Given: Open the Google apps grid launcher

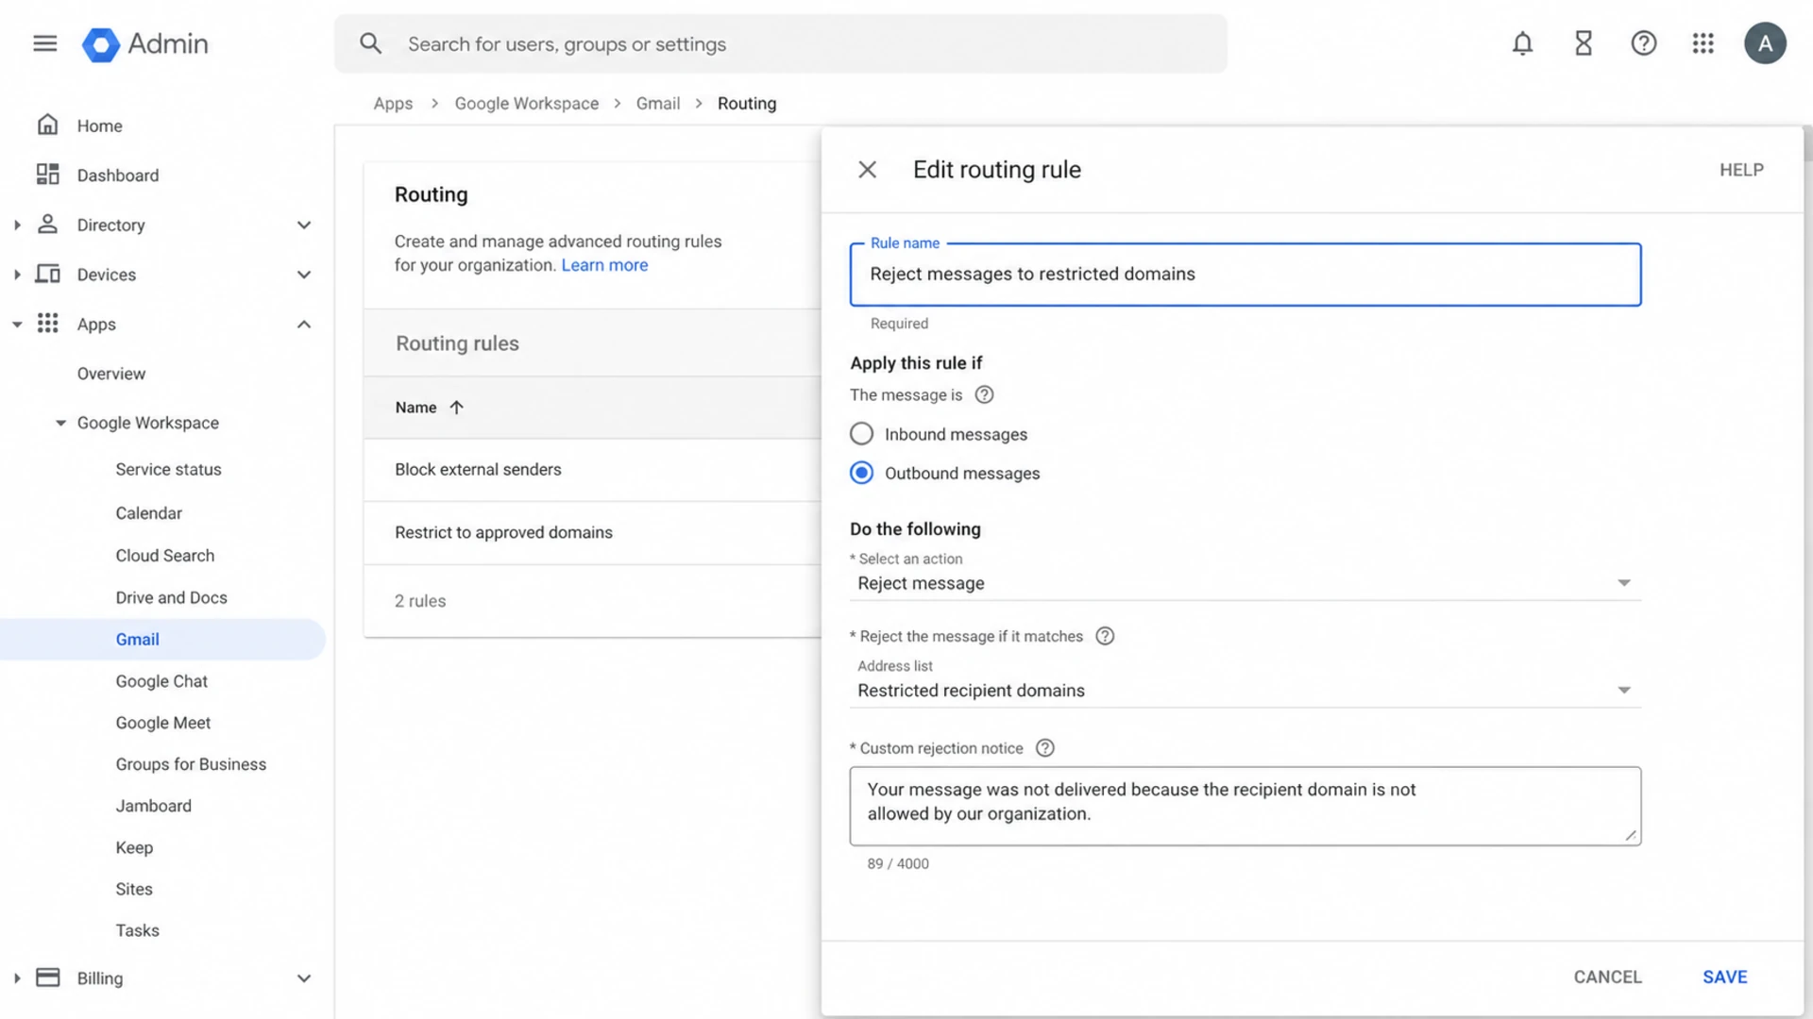Looking at the screenshot, I should pos(1703,43).
